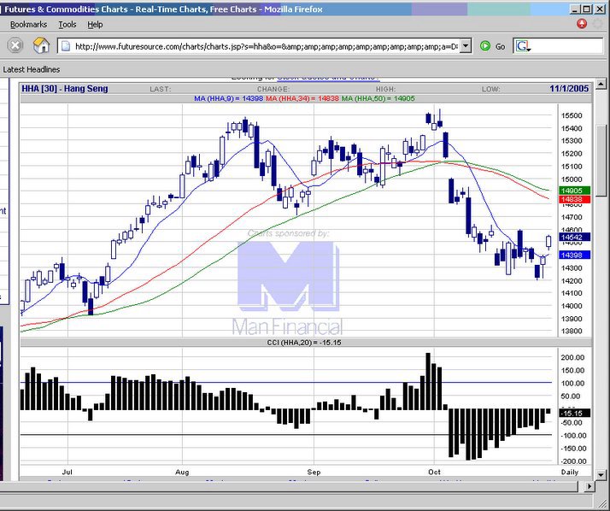Click the 15500 price axis label
The width and height of the screenshot is (610, 511).
click(x=572, y=115)
